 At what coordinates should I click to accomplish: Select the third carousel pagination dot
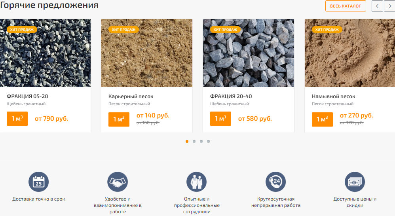pyautogui.click(x=201, y=142)
